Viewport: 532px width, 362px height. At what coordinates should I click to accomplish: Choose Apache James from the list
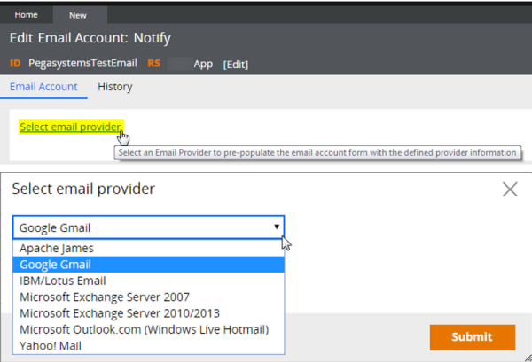click(148, 248)
